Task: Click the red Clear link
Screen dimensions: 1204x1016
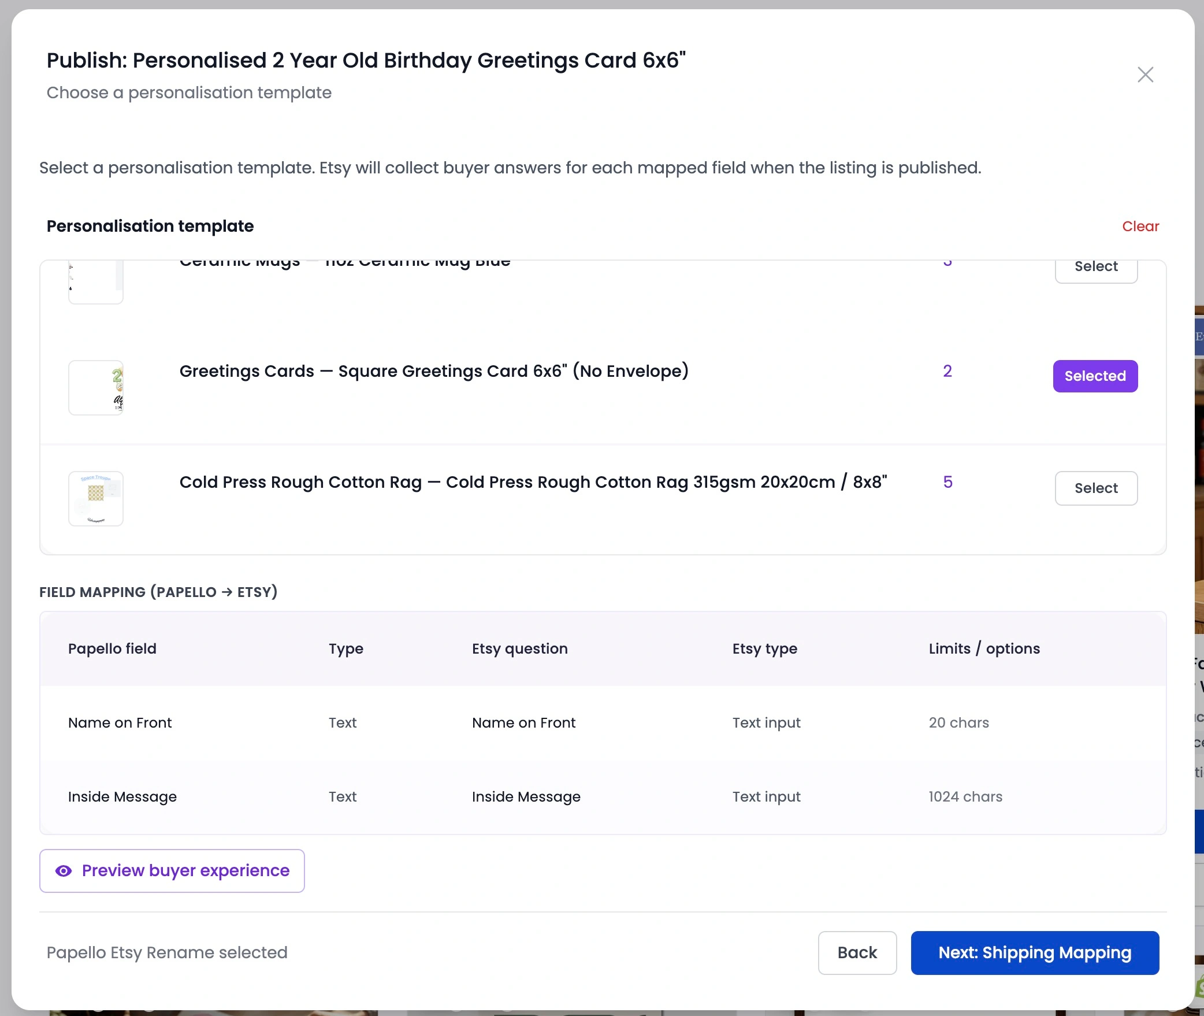Action: tap(1140, 226)
